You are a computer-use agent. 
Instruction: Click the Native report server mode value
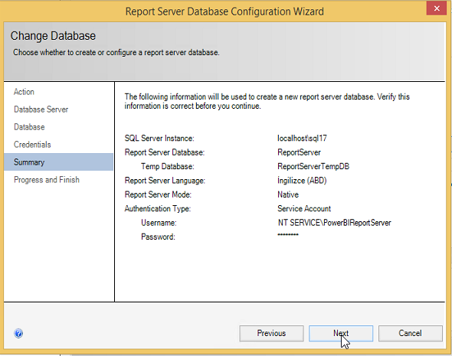pos(288,194)
